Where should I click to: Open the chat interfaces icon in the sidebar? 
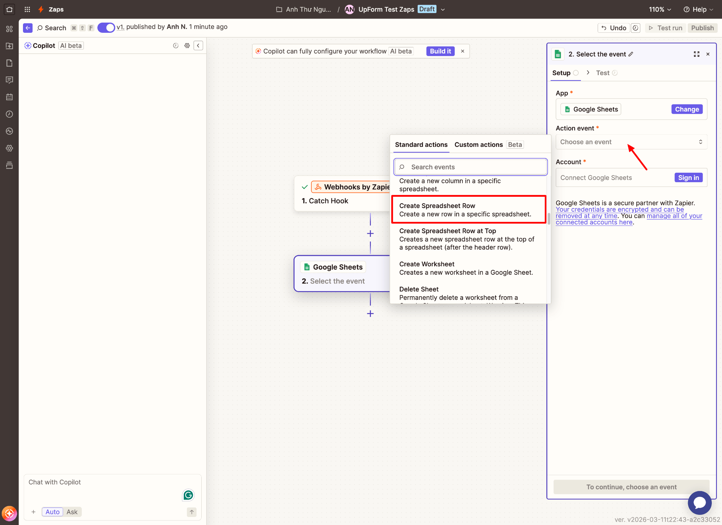tap(9, 80)
